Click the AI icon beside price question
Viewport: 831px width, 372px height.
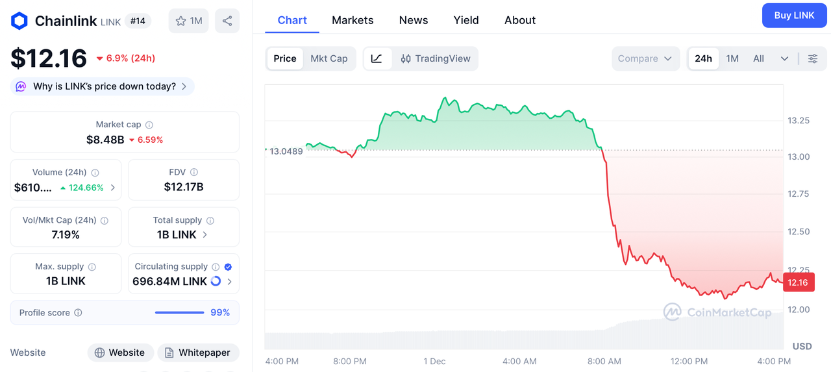[21, 86]
